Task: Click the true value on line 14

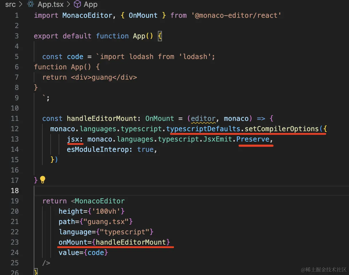Action: pos(145,149)
